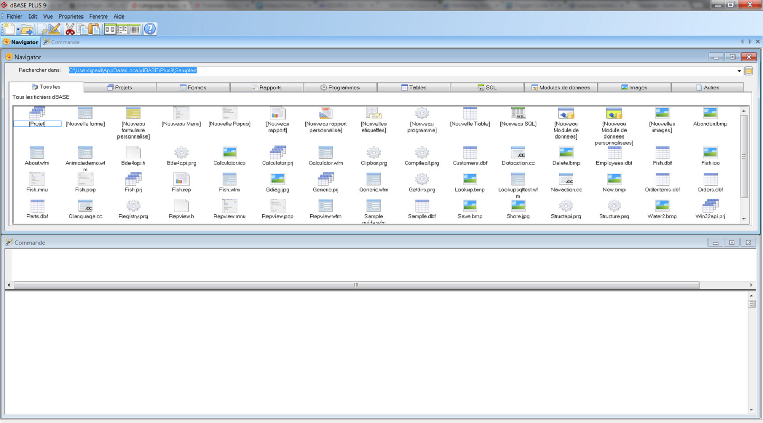Select the Getdirs.prg program icon
Screen dimensions: 763x423
tap(421, 179)
